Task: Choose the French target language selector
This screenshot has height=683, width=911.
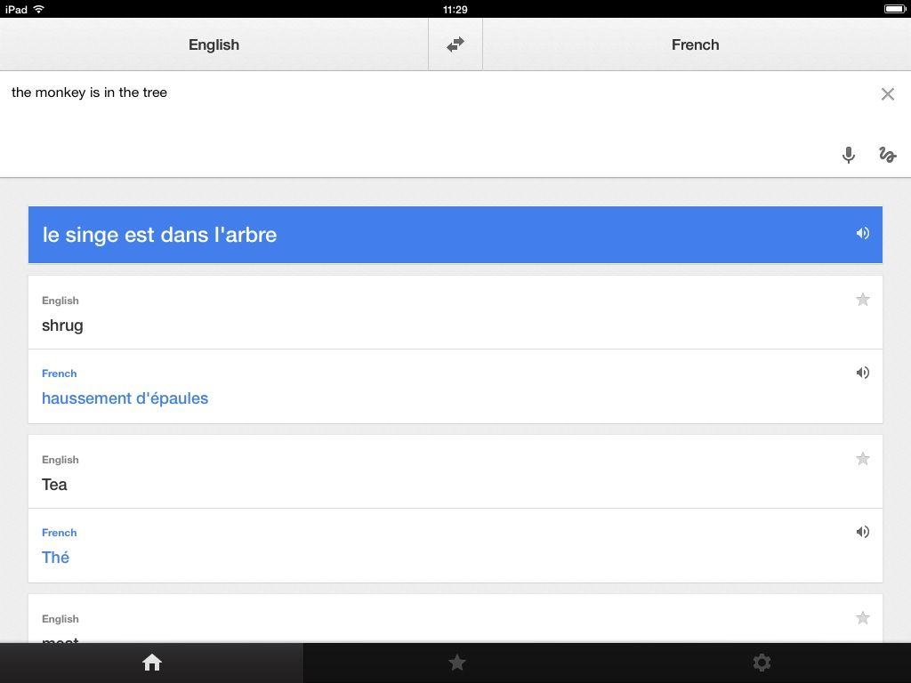Action: click(x=695, y=44)
